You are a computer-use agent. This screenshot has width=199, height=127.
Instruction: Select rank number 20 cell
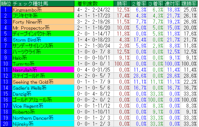point(6,124)
